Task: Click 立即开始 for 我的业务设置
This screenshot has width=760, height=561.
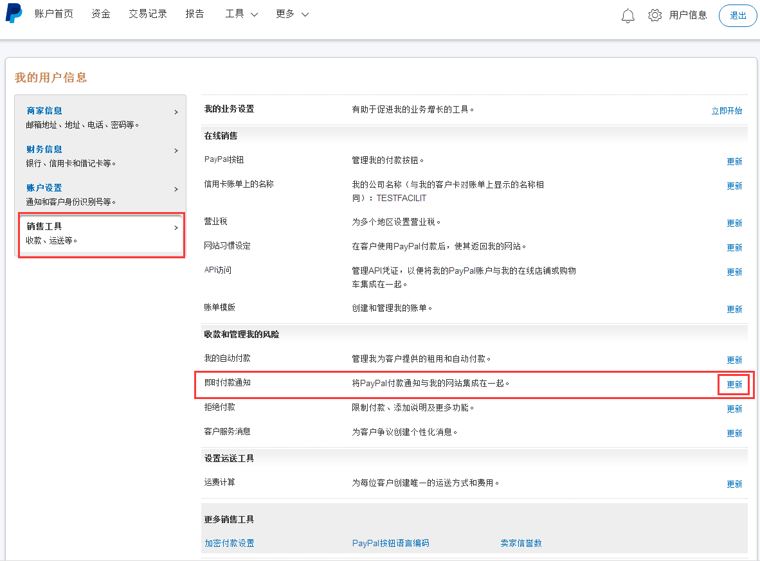Action: click(x=727, y=111)
